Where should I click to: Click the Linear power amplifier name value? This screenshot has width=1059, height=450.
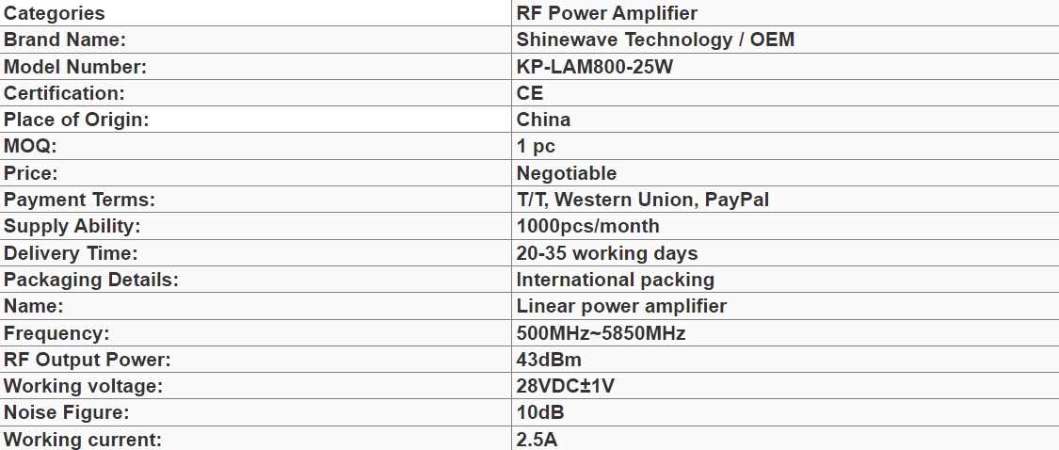(x=621, y=306)
